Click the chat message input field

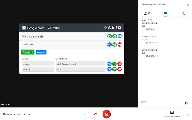(162, 102)
